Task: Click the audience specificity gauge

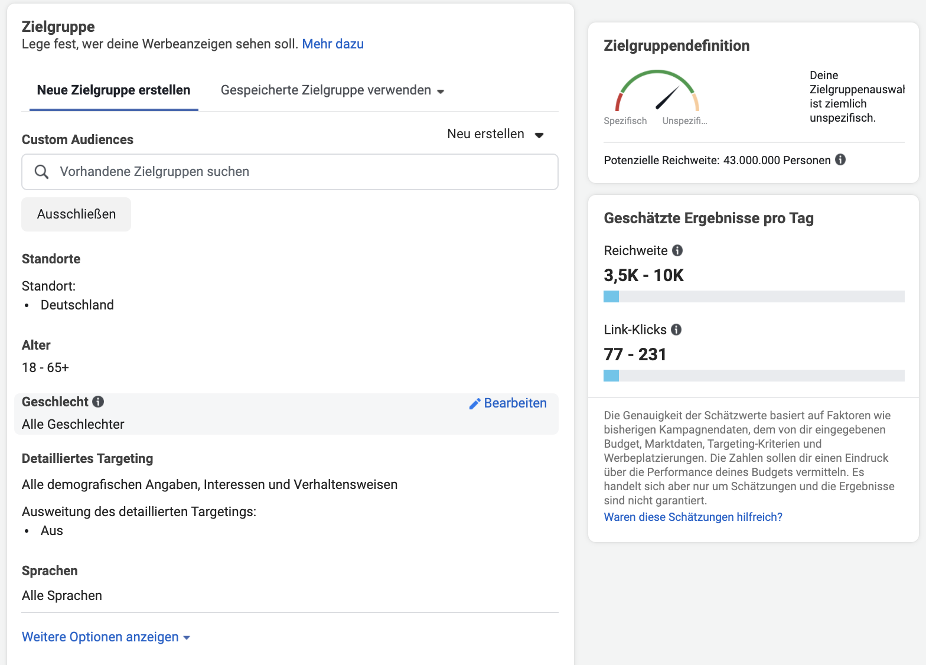Action: (657, 90)
